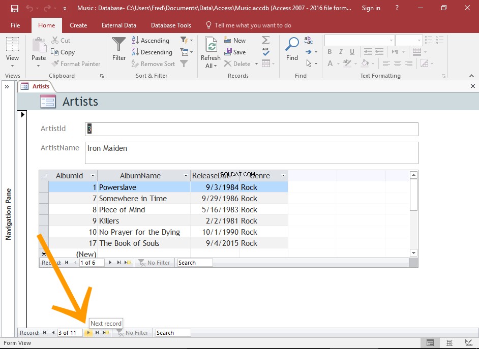Select the Home ribbon tab
Screen dimensions: 479x349
click(x=46, y=25)
